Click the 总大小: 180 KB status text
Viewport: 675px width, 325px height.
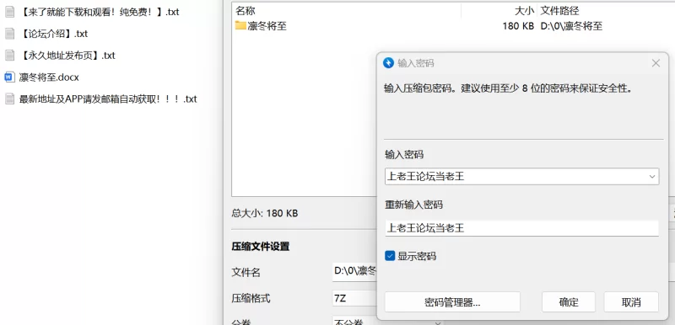click(265, 213)
